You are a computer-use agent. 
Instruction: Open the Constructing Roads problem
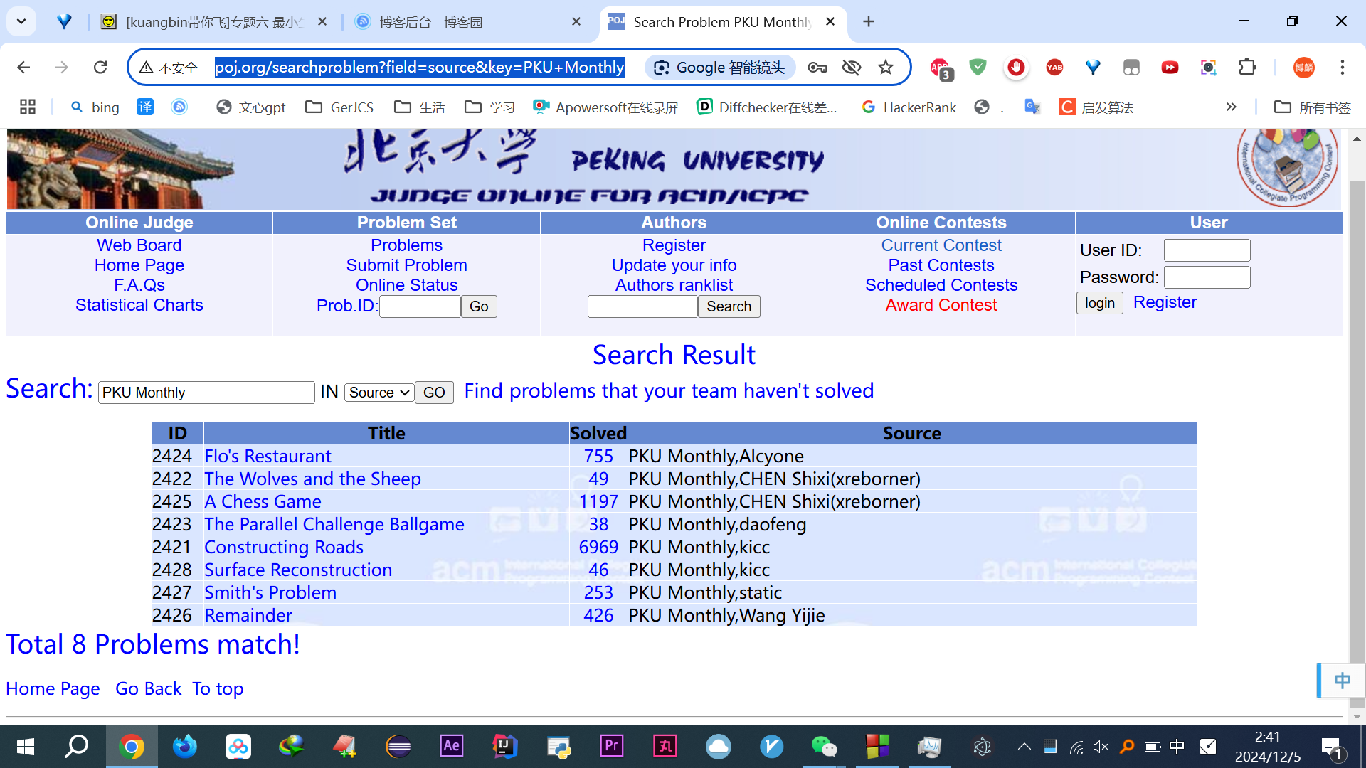point(283,547)
